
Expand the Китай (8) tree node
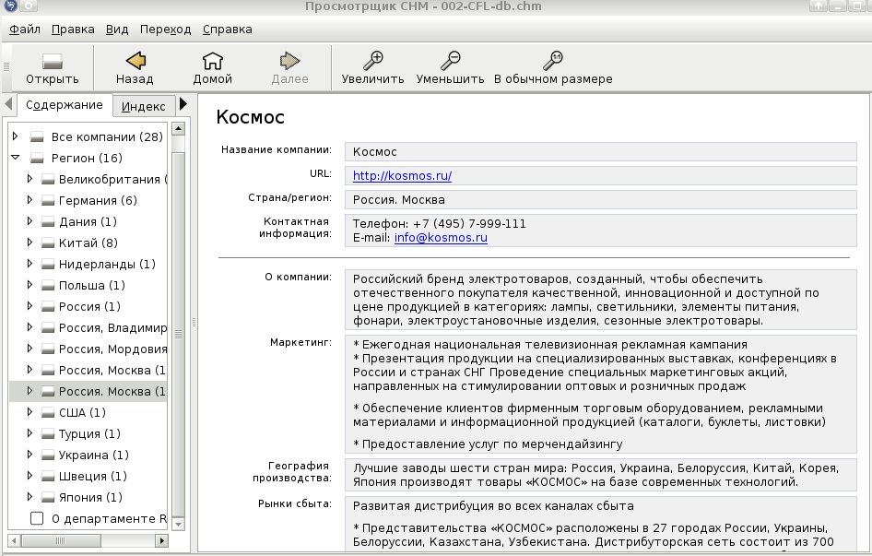29,243
